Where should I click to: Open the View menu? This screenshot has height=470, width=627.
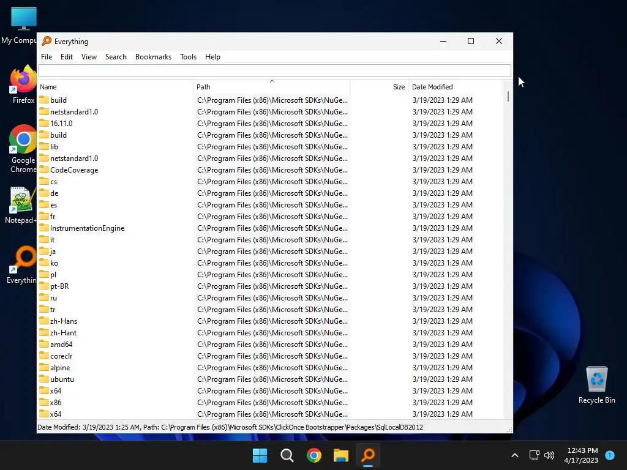click(89, 57)
